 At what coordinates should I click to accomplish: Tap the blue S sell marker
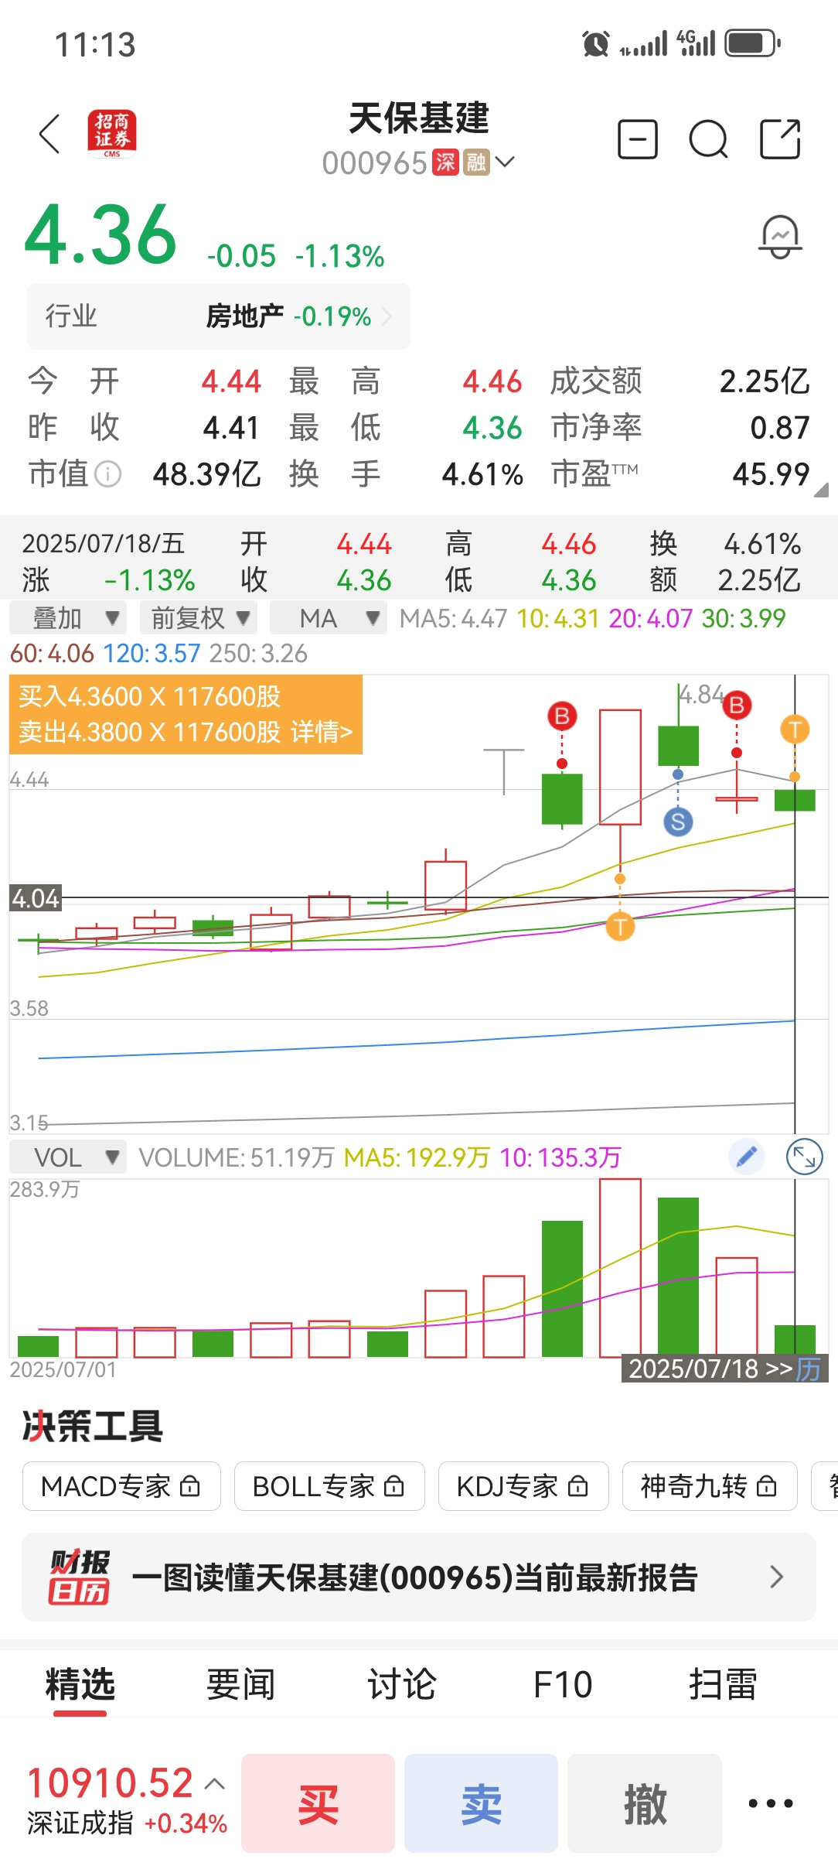678,822
